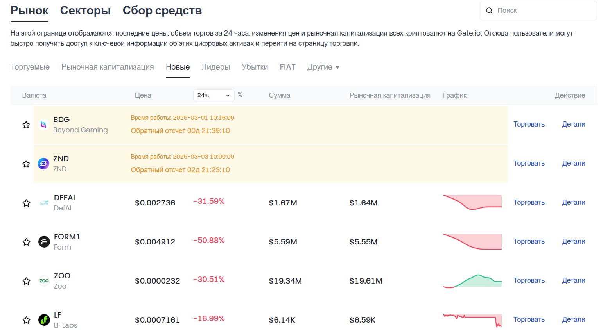603x330 pixels.
Task: Add DEFAI to favorites via star
Action: tap(26, 203)
